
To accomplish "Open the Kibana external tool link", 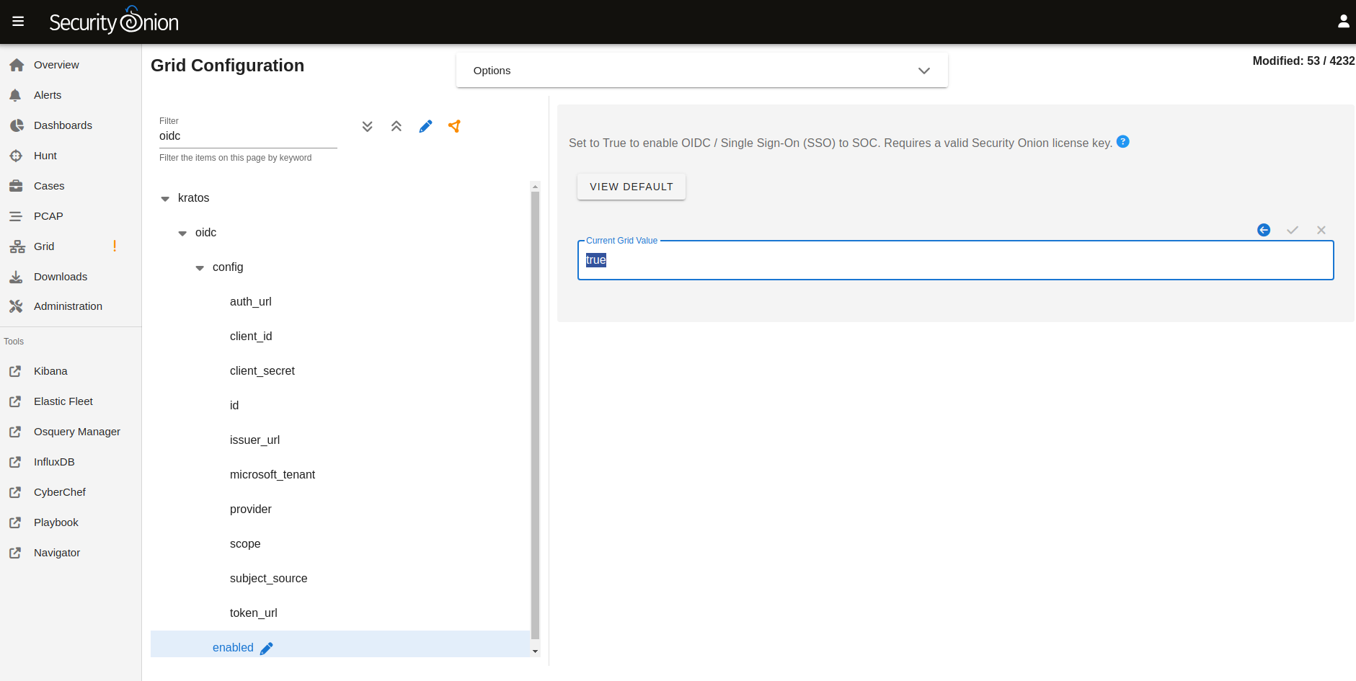I will (50, 371).
